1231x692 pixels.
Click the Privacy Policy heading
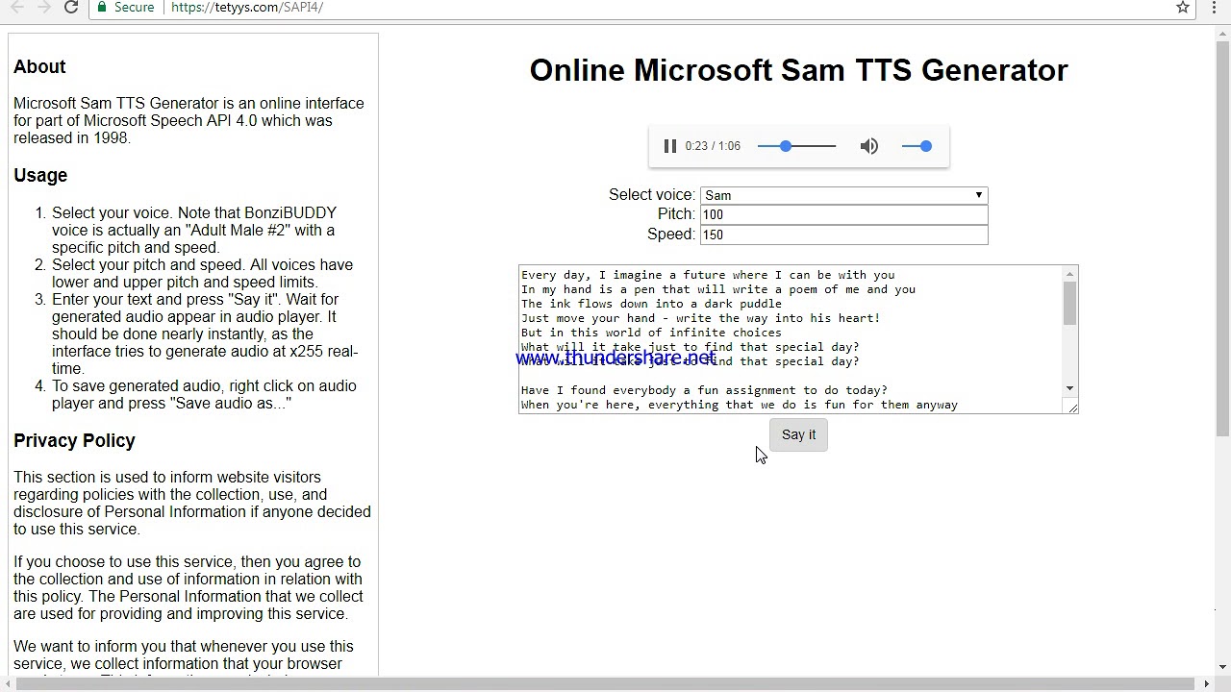point(74,440)
